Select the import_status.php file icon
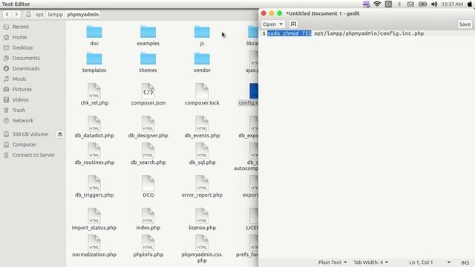Screen dimensions: 475x267 pyautogui.click(x=94, y=216)
